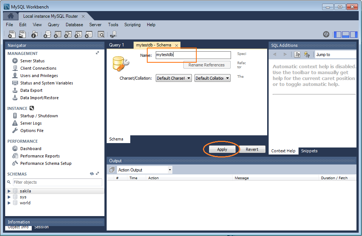Expand the sys schema
Screen dimensions: 362x236
pos(9,197)
